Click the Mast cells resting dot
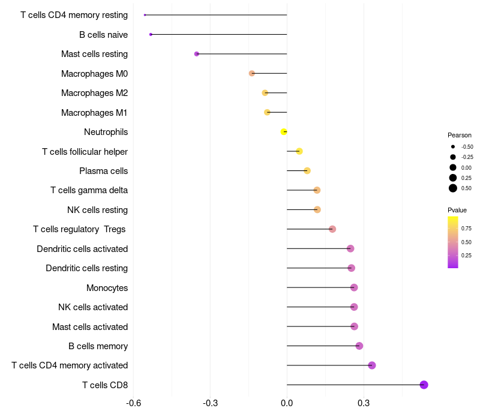 click(197, 54)
